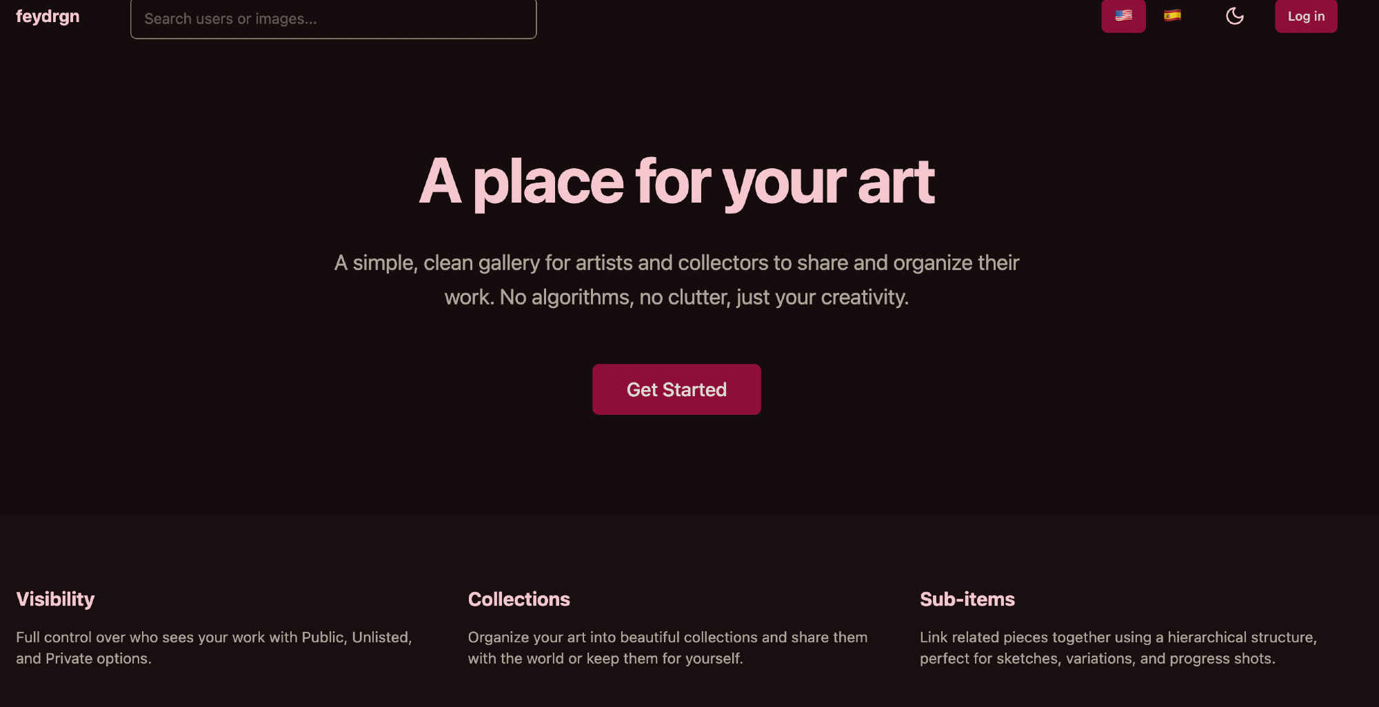This screenshot has width=1379, height=707.
Task: Click the Get Started button
Action: click(676, 389)
